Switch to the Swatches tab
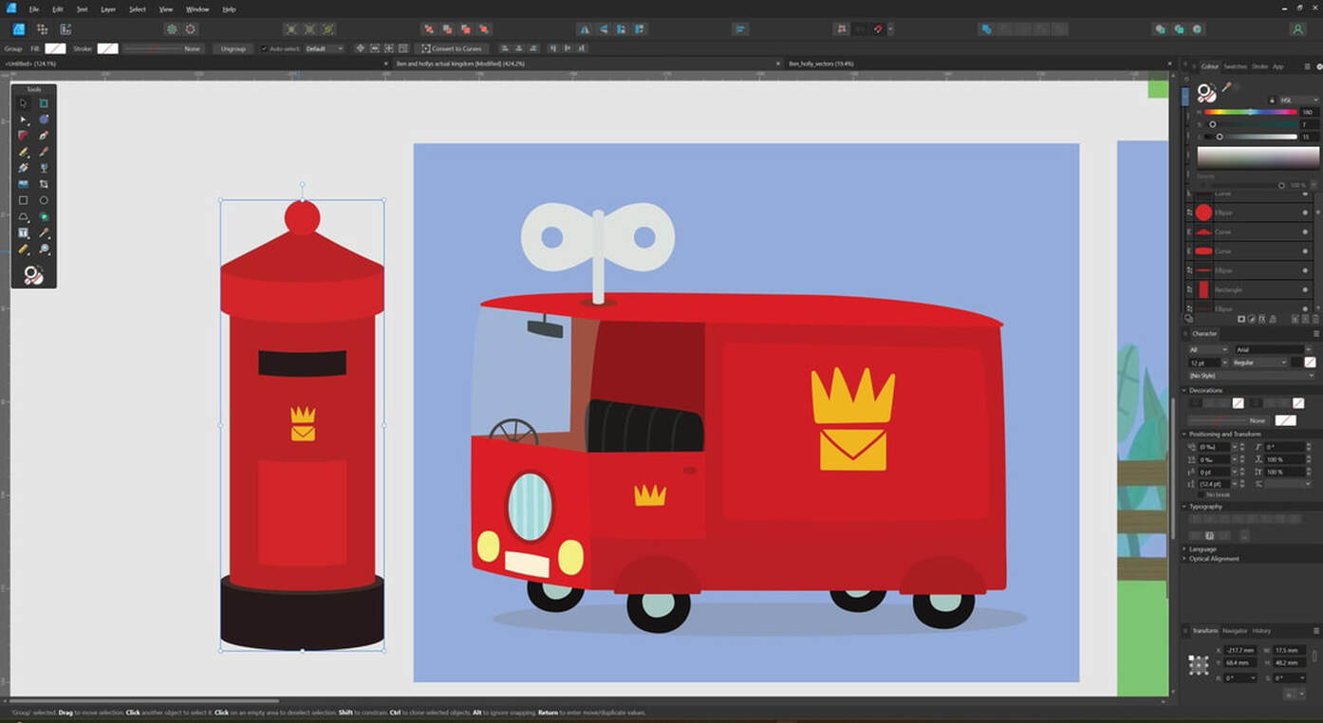This screenshot has height=723, width=1323. [x=1235, y=66]
